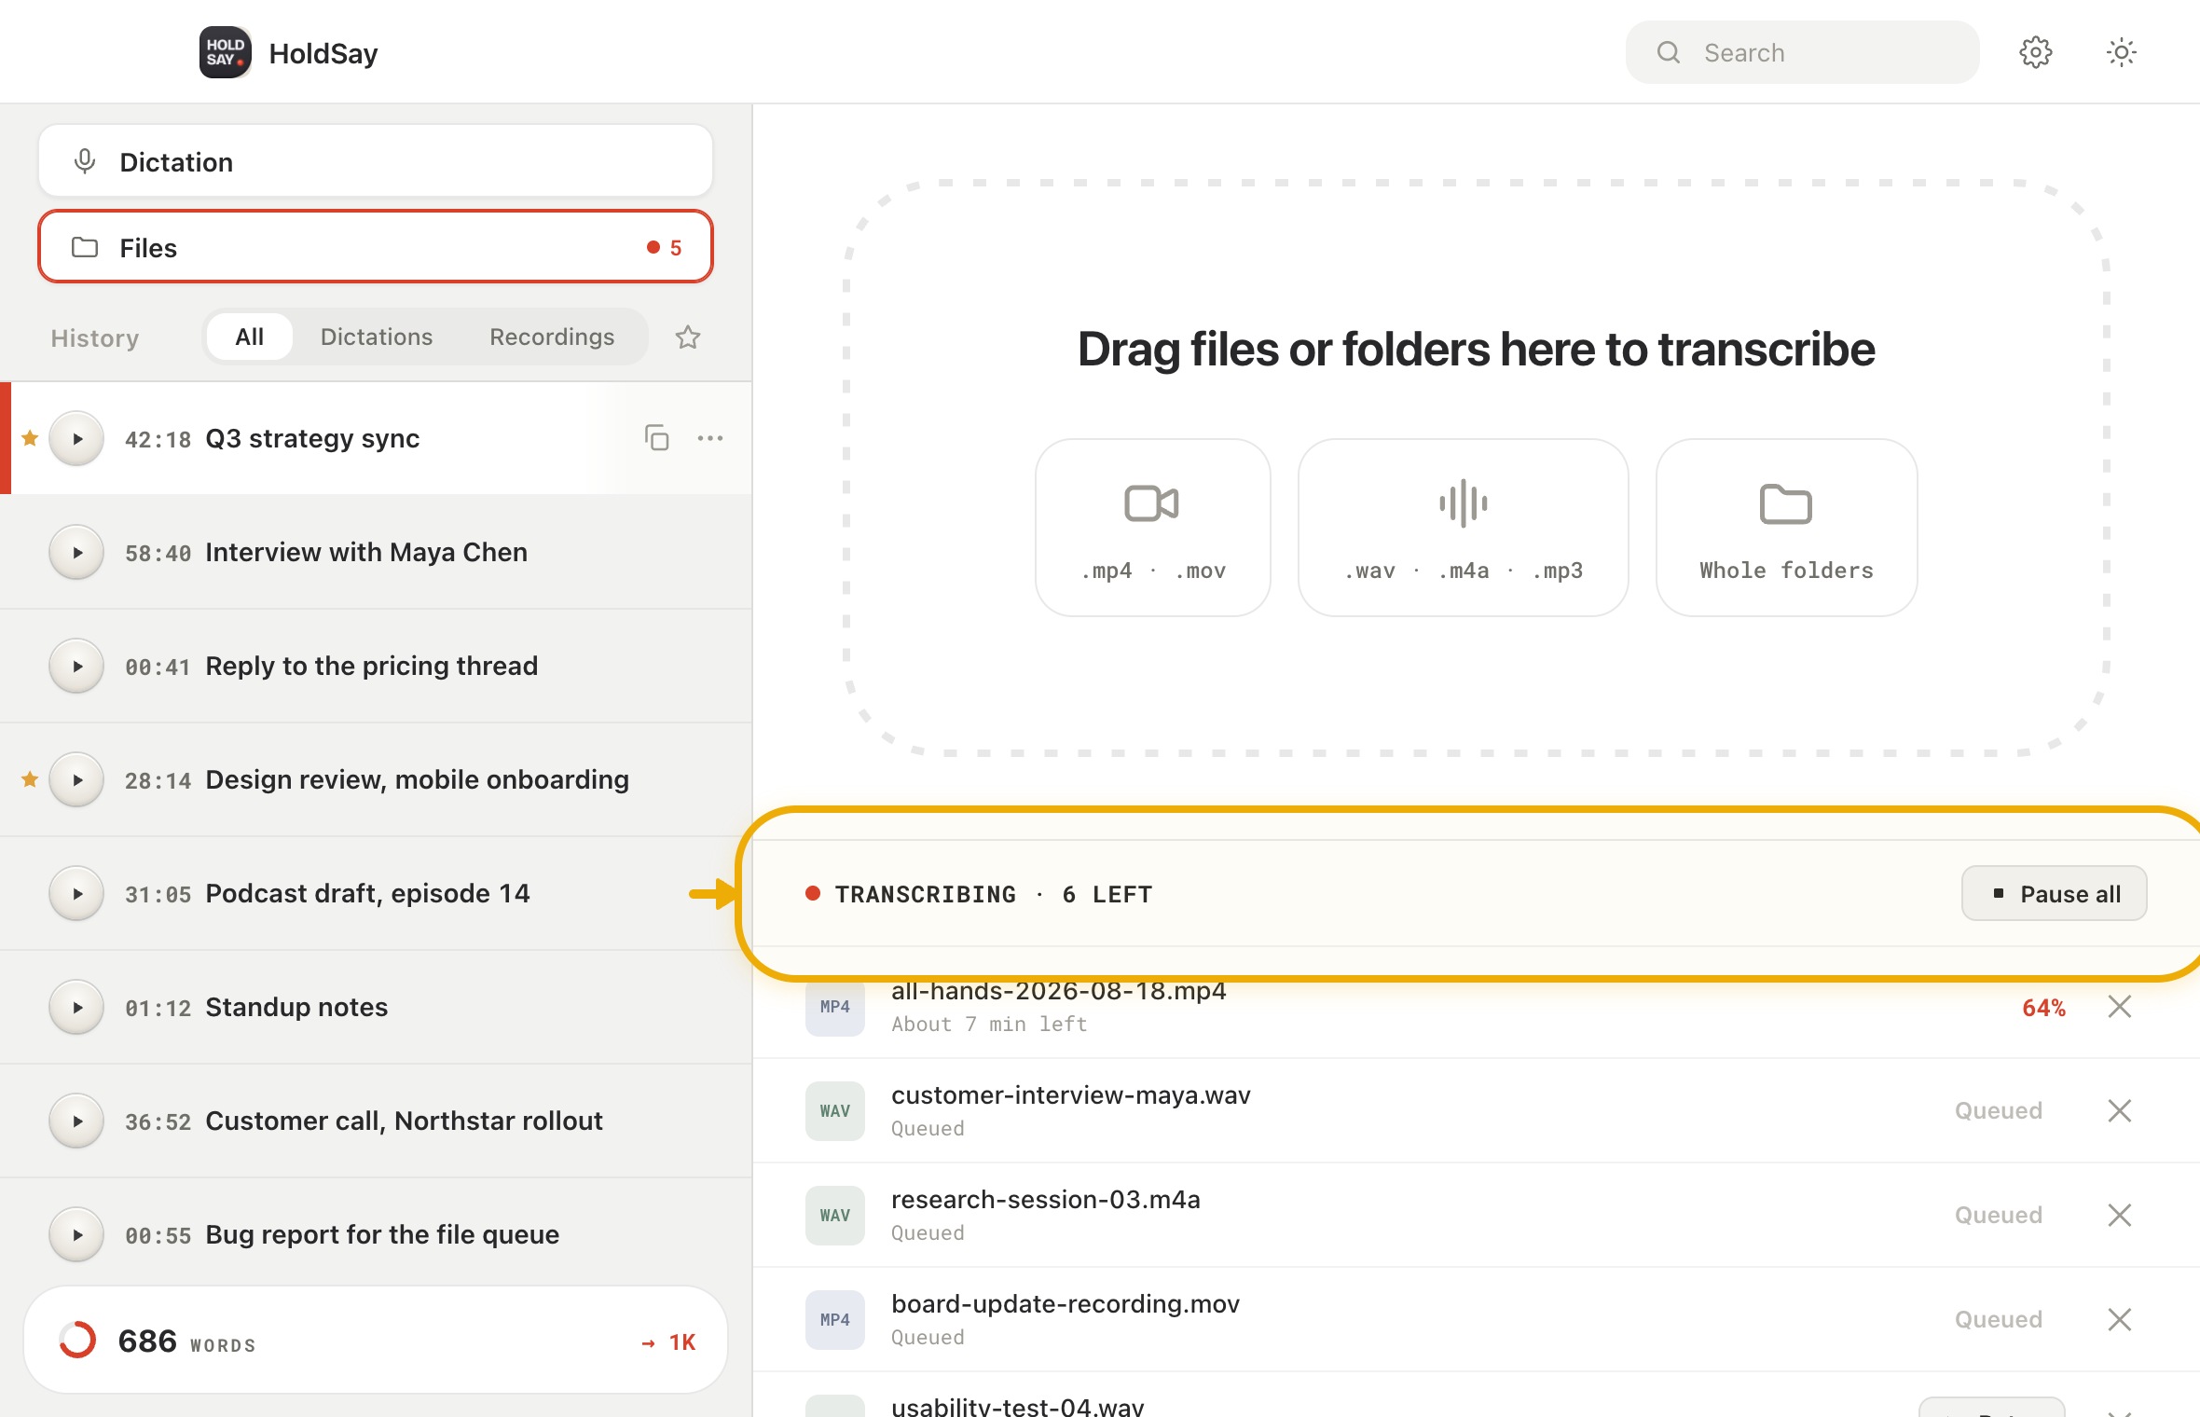Select the research-session-03.m4a file name
The height and width of the screenshot is (1417, 2200).
1046,1200
